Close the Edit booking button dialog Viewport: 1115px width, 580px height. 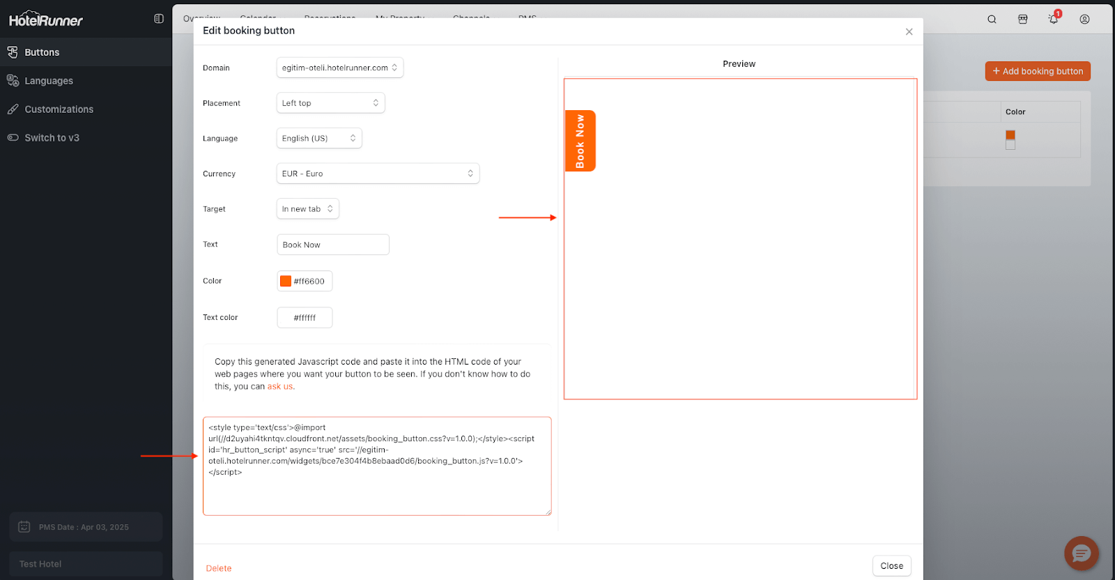point(909,32)
